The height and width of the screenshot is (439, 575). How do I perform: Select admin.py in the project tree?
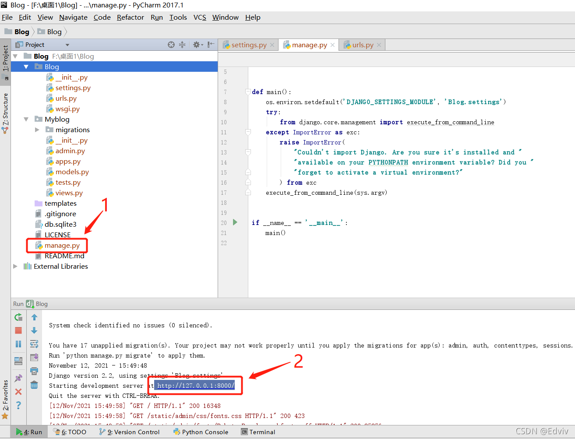pyautogui.click(x=70, y=151)
